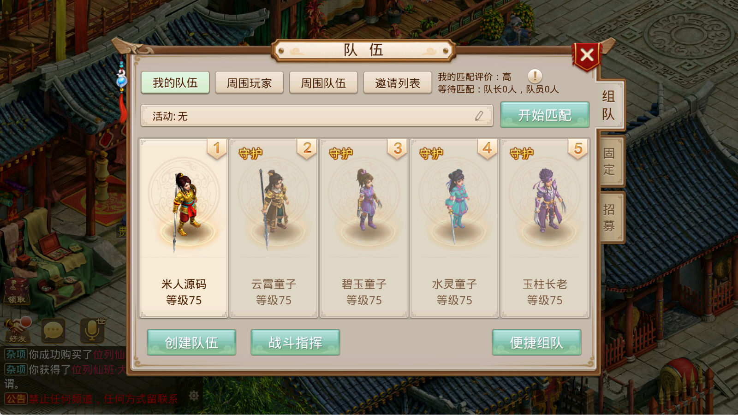This screenshot has height=415, width=738.
Task: Click the 领取 reward chest icon
Action: coord(17,291)
